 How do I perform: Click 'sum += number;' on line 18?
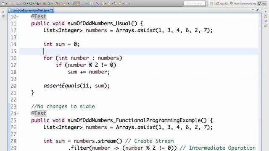tap(89, 72)
